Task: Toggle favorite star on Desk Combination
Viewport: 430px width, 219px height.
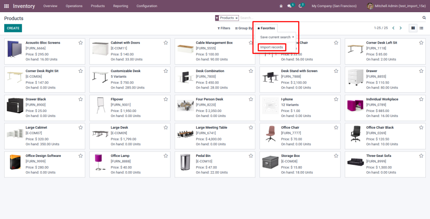Action: point(251,71)
